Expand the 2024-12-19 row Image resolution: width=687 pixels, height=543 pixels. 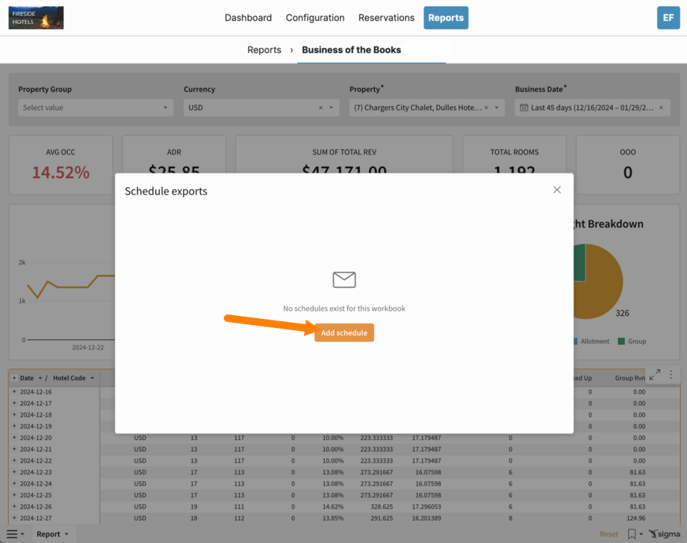tap(14, 426)
